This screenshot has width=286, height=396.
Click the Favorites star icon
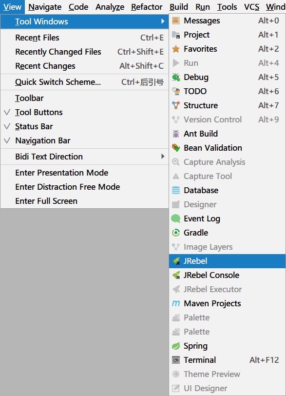(x=176, y=49)
